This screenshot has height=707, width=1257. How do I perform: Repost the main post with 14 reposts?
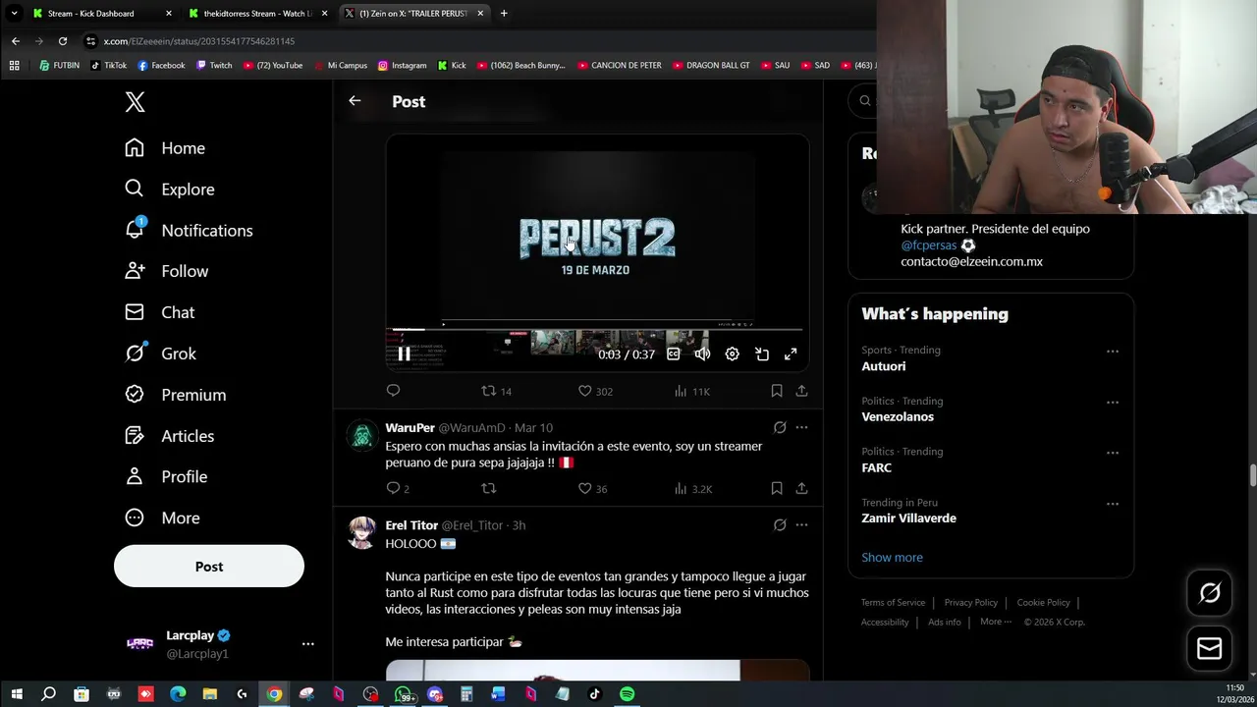[496, 391]
